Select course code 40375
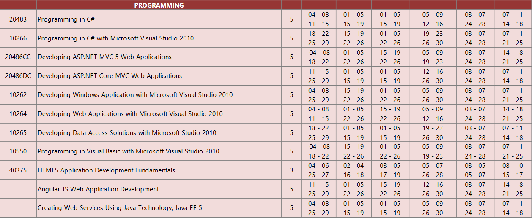 pos(18,170)
